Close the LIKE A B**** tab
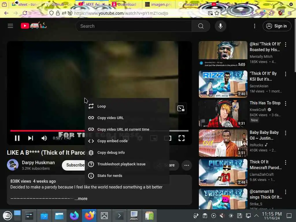 click(x=103, y=4)
